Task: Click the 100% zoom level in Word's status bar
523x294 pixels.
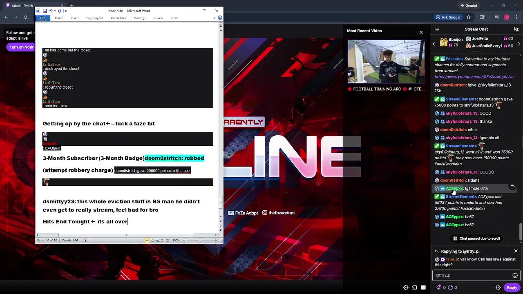Action: 176,241
